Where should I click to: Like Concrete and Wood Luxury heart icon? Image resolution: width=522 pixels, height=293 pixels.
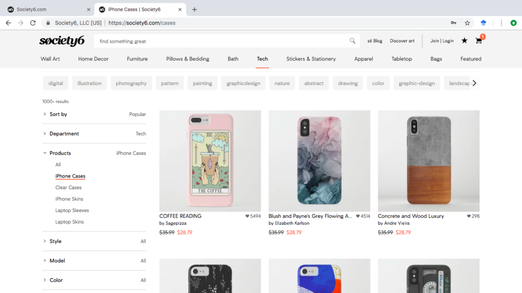469,216
